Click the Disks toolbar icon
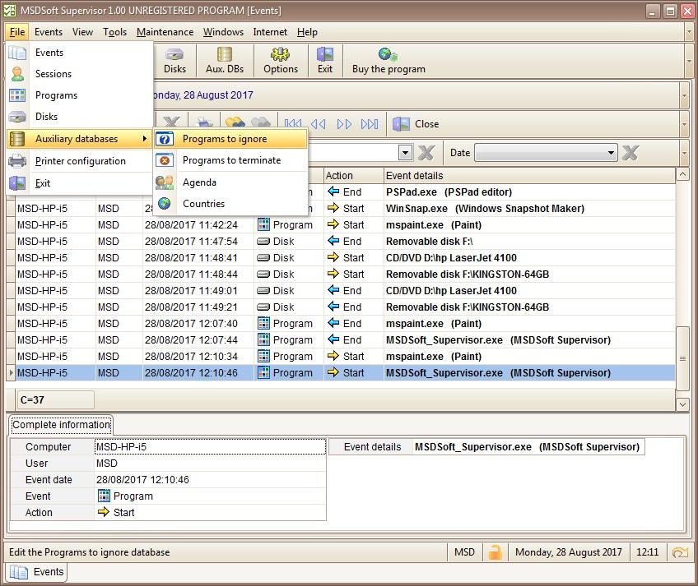Image resolution: width=698 pixels, height=586 pixels. pyautogui.click(x=174, y=60)
